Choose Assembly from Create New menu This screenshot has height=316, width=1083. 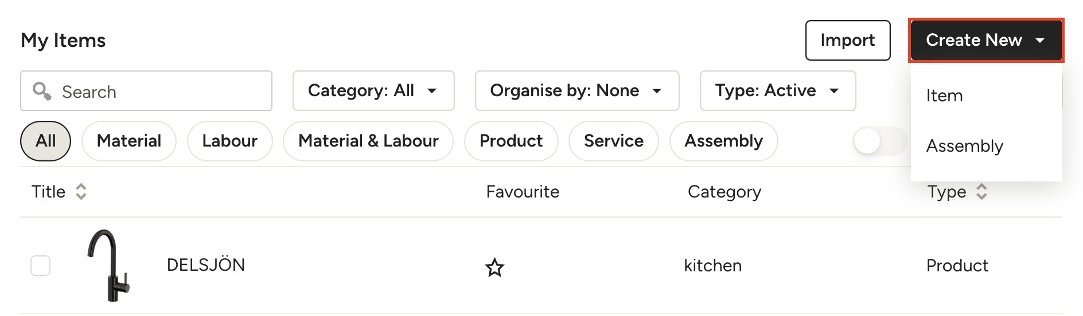click(964, 146)
